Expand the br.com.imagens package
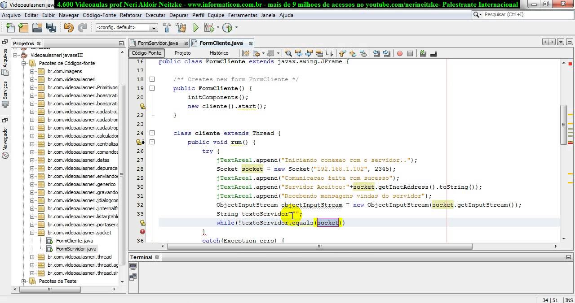Image resolution: width=575 pixels, height=303 pixels. click(x=32, y=71)
